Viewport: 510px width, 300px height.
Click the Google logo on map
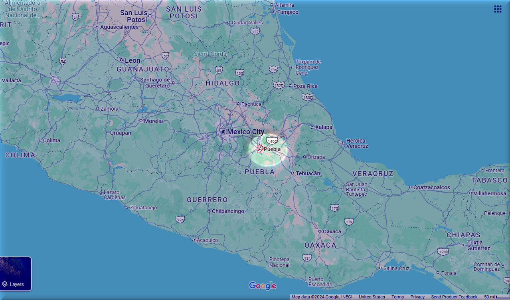[x=262, y=286]
